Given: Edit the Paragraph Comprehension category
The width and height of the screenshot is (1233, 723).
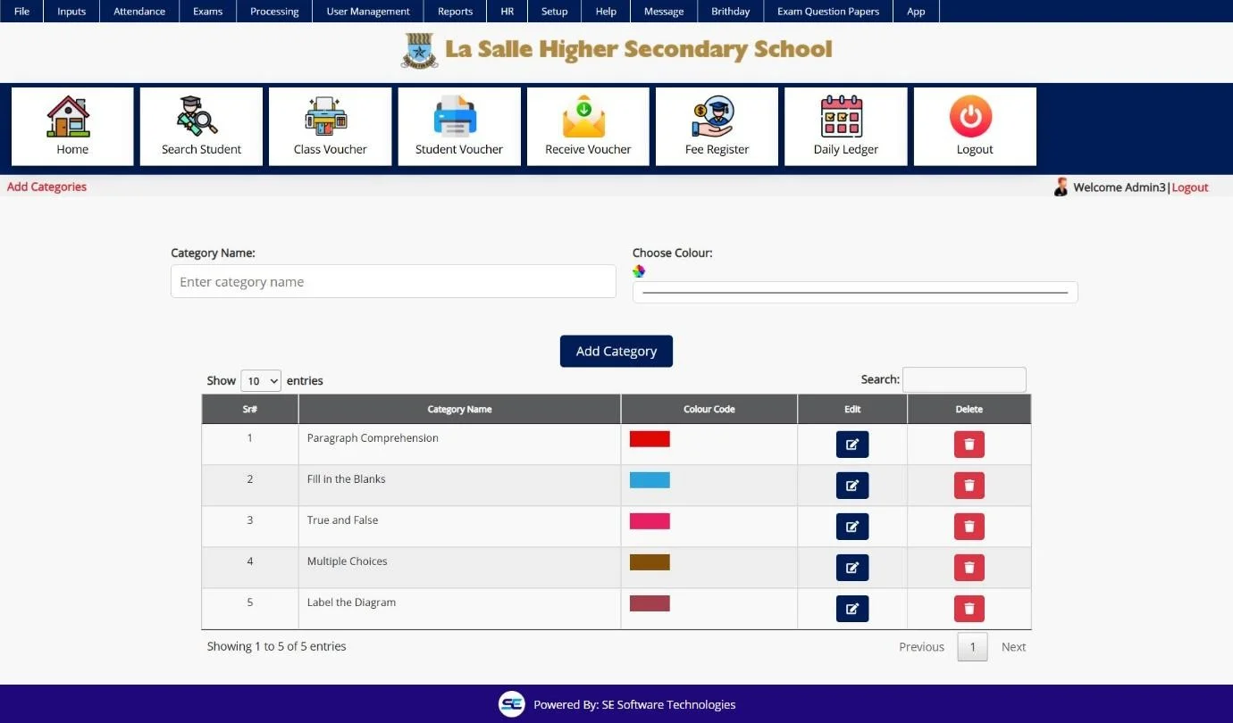Looking at the screenshot, I should [x=851, y=445].
